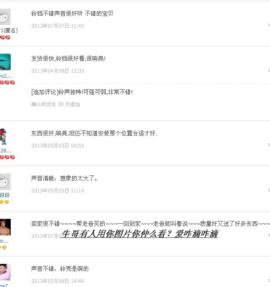Click red hearts rating under user 28...

point(7,157)
